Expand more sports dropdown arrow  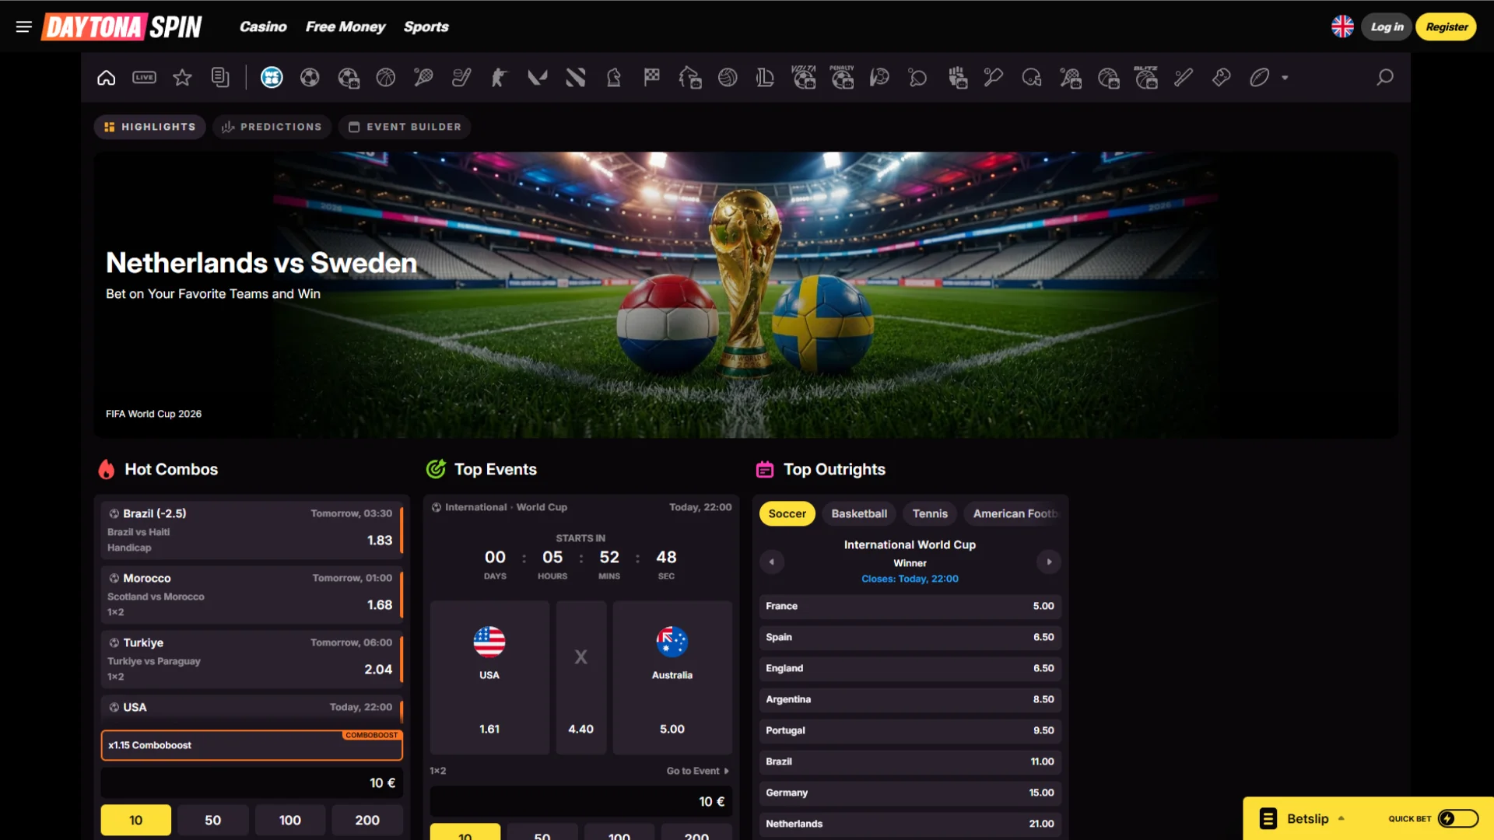[1285, 78]
